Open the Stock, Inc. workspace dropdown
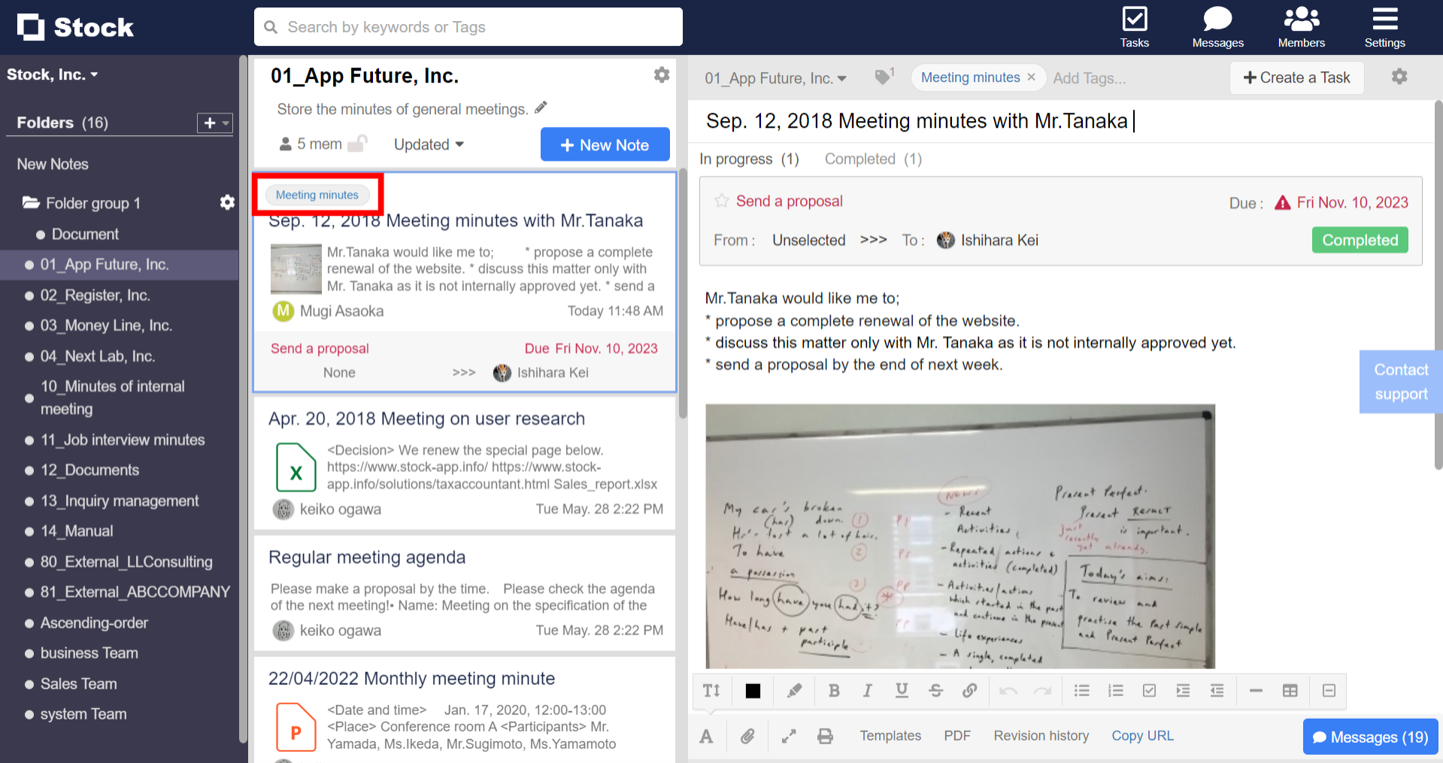 click(x=53, y=74)
